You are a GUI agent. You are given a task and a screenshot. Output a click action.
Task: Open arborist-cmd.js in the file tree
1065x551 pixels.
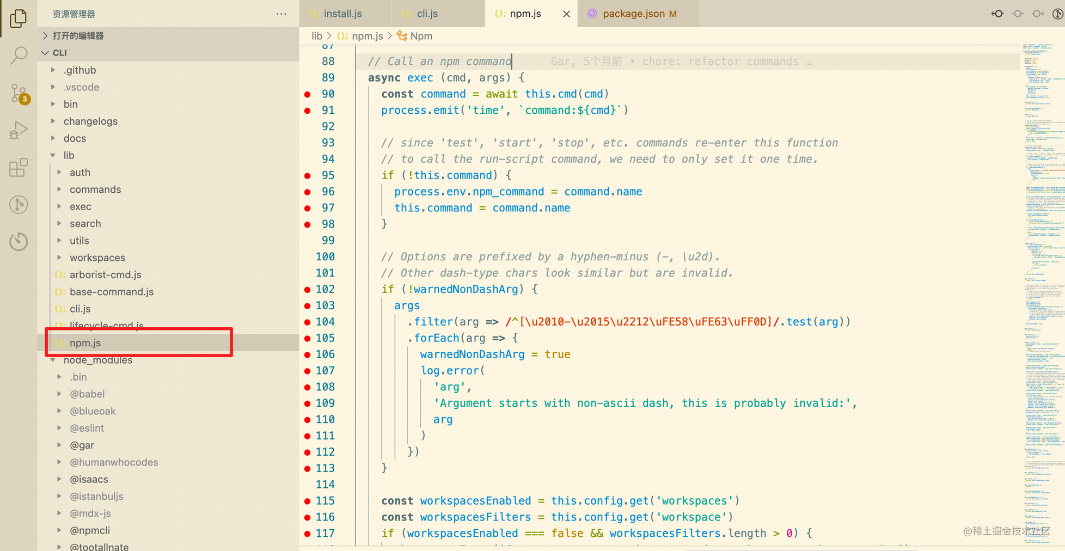(106, 275)
